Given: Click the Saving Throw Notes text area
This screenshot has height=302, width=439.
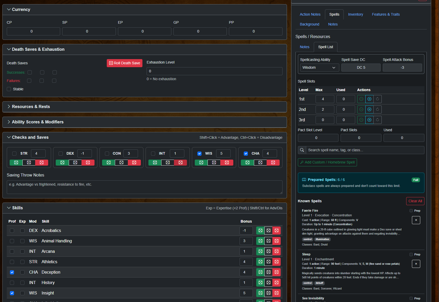Looking at the screenshot, I should 145,187.
